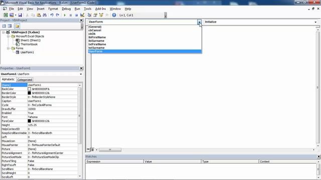This screenshot has height=180, width=321.
Task: Open the Tools menu
Action: [x=87, y=9]
